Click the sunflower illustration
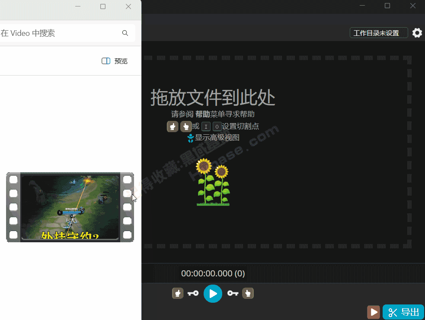 coord(213,182)
